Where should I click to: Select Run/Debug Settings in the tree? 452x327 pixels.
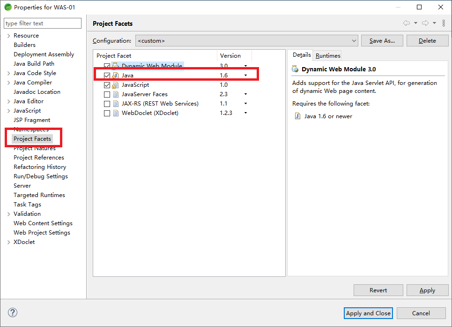tap(41, 176)
